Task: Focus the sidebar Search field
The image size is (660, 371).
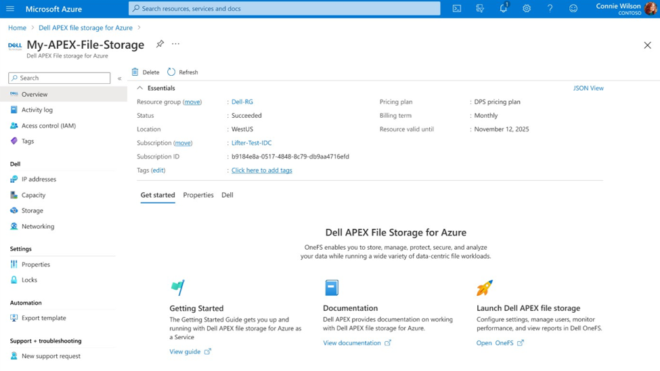Action: tap(60, 78)
